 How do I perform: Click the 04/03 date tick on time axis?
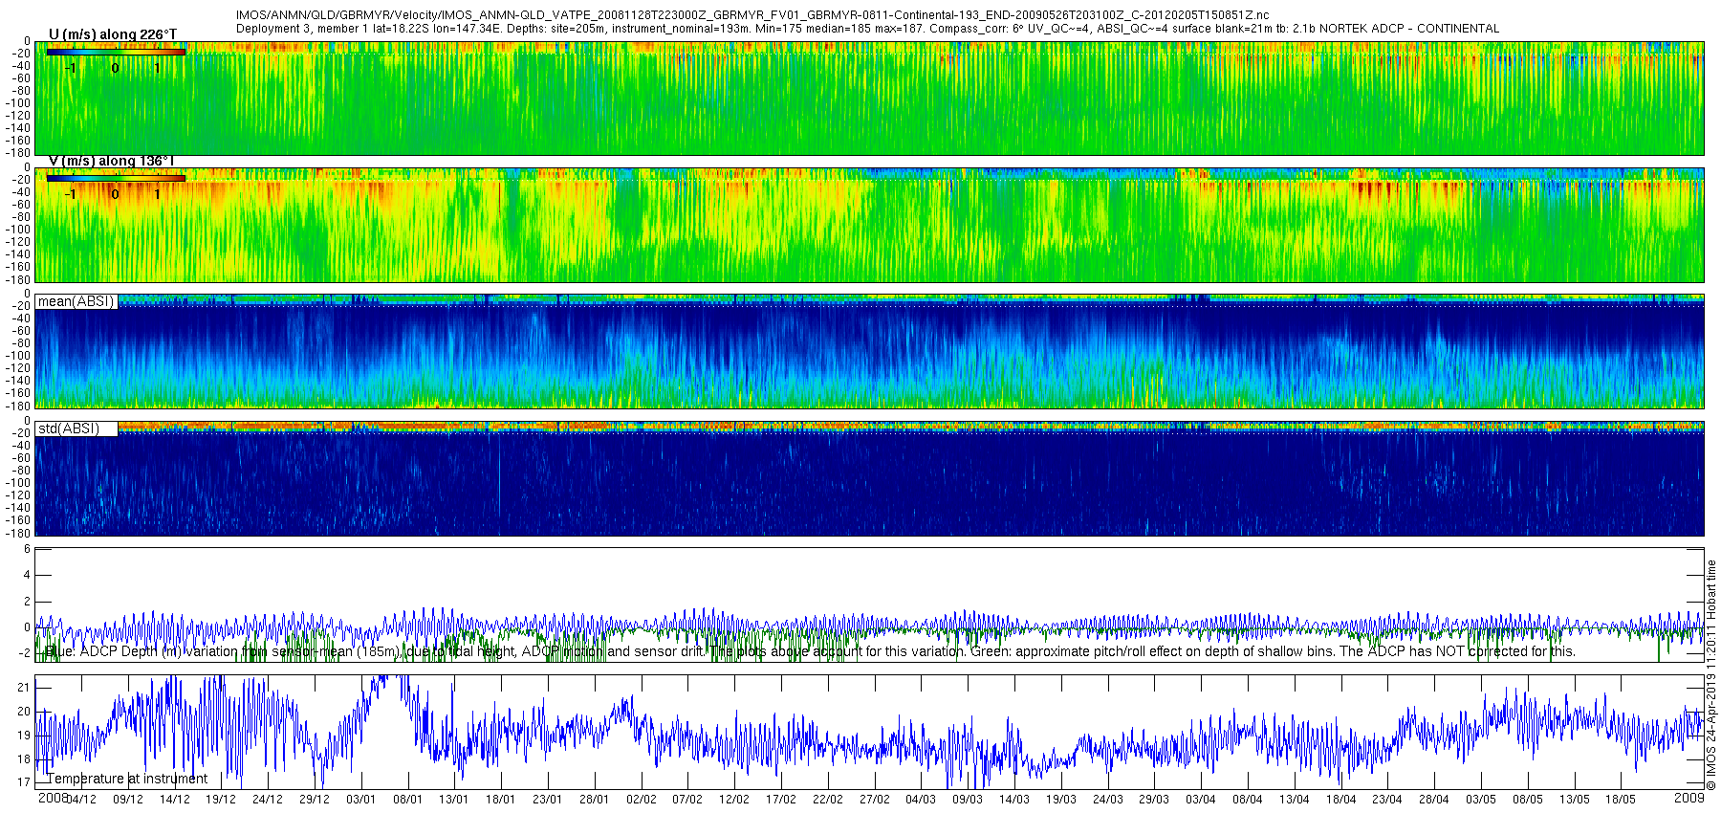(921, 800)
